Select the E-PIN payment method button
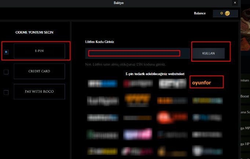250x159 pixels. [39, 51]
